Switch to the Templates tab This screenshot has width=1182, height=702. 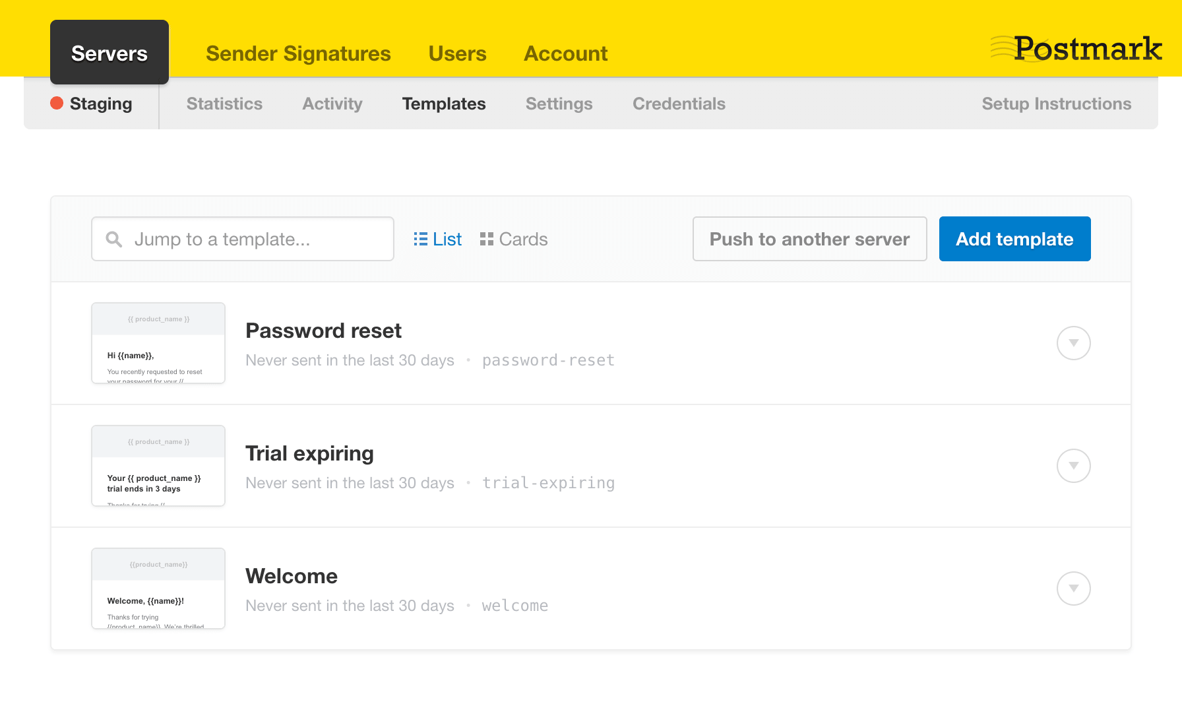coord(443,104)
